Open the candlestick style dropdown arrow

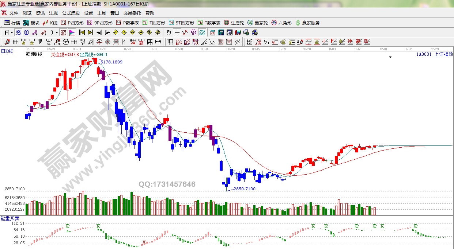57,32
